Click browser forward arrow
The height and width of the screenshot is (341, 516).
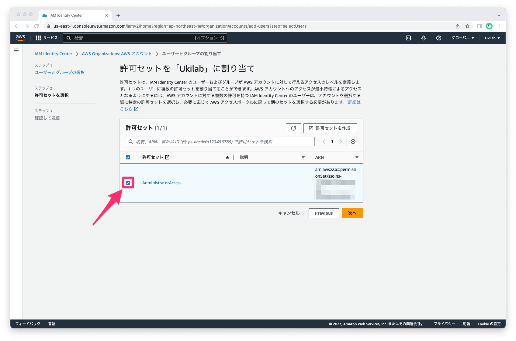coord(27,26)
